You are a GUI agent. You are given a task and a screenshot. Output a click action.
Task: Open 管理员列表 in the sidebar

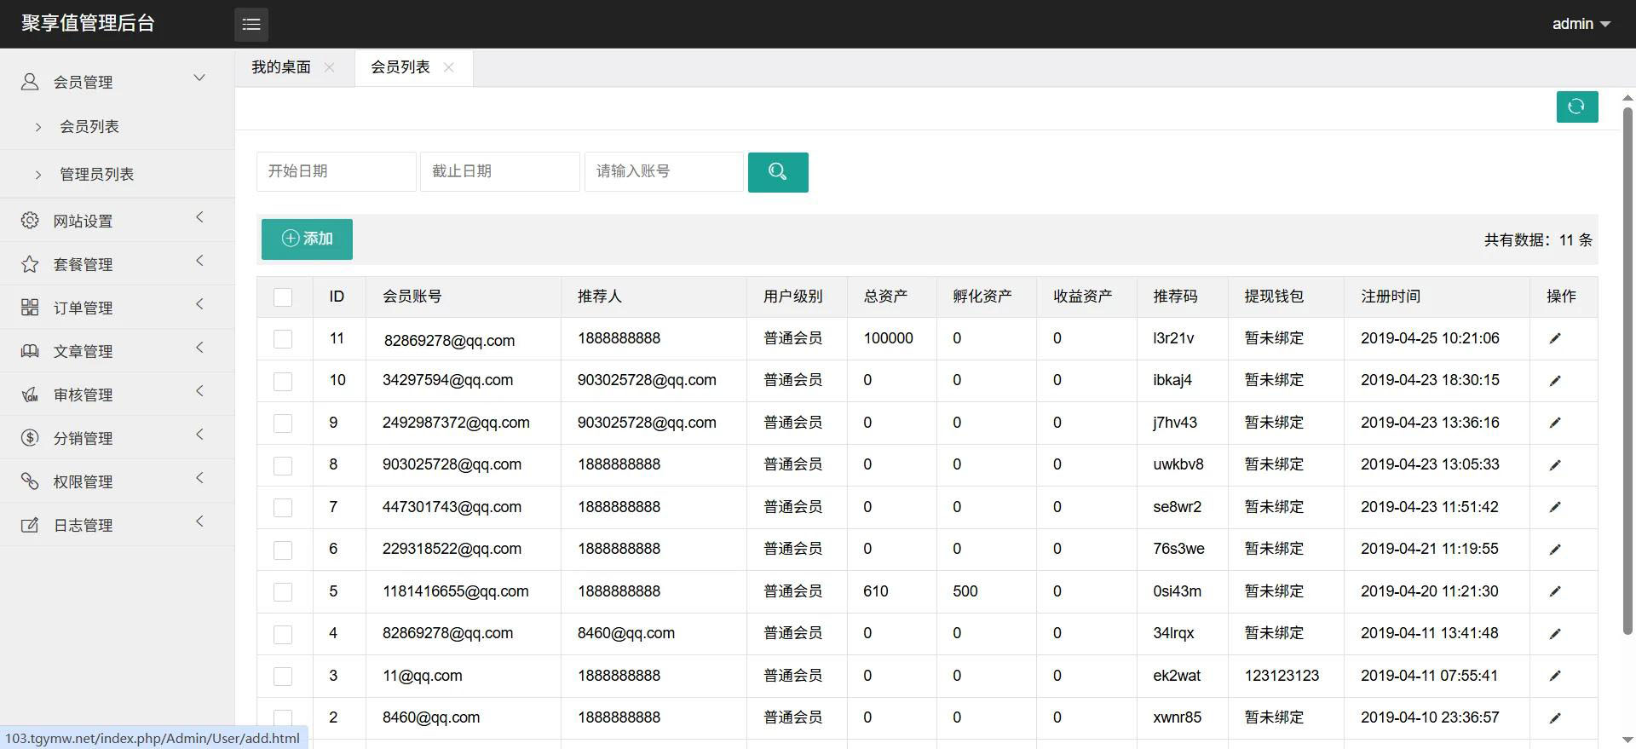pyautogui.click(x=96, y=174)
